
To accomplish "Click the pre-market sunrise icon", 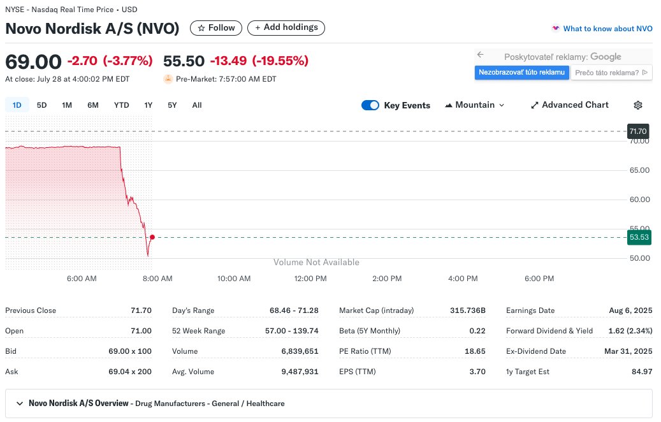I will pyautogui.click(x=168, y=79).
